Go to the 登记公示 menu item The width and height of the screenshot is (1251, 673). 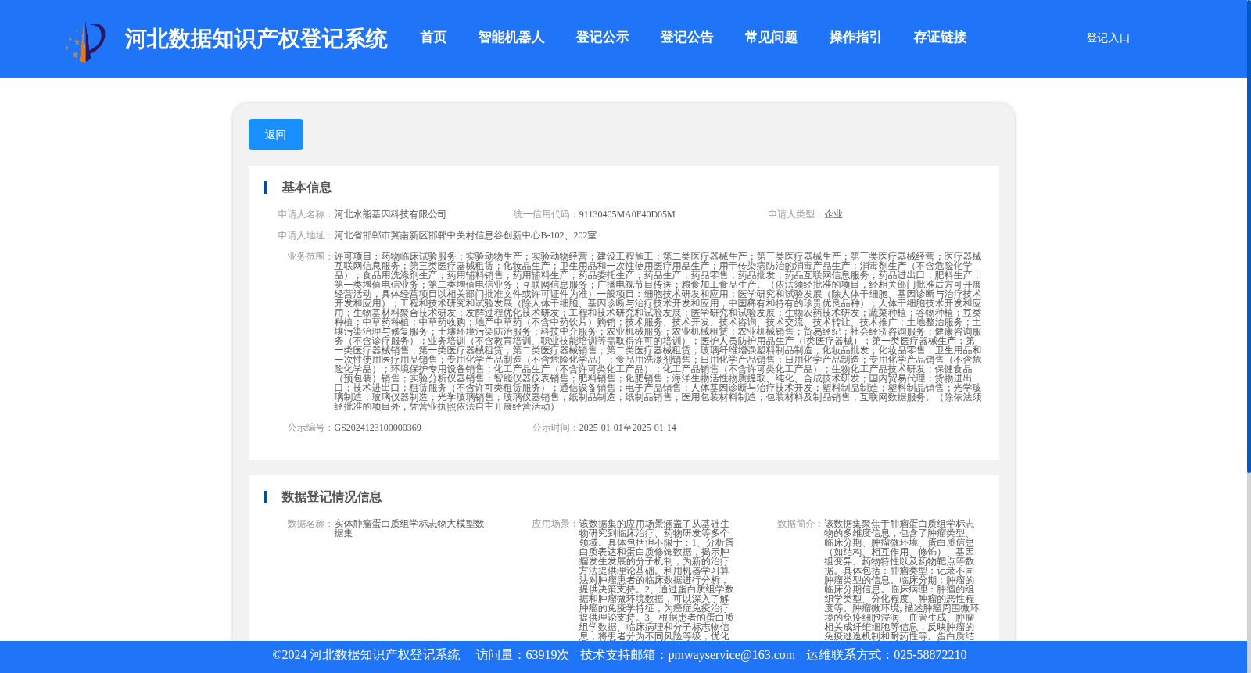(x=602, y=38)
